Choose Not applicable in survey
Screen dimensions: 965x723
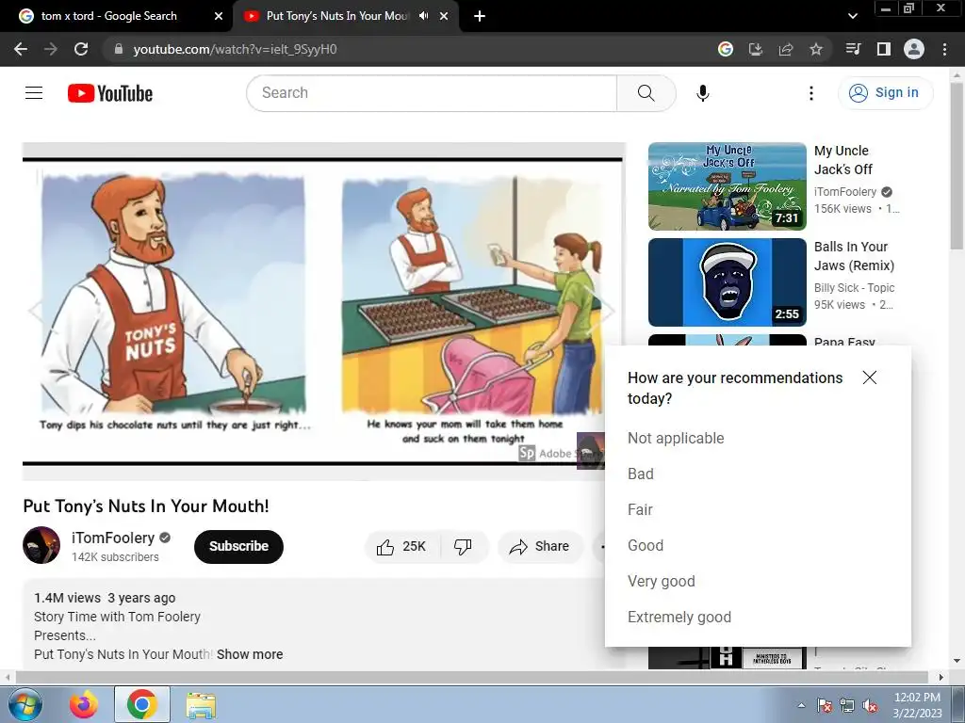click(676, 439)
